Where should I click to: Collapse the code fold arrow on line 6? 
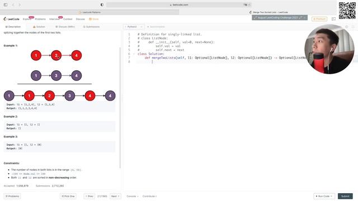click(134, 54)
